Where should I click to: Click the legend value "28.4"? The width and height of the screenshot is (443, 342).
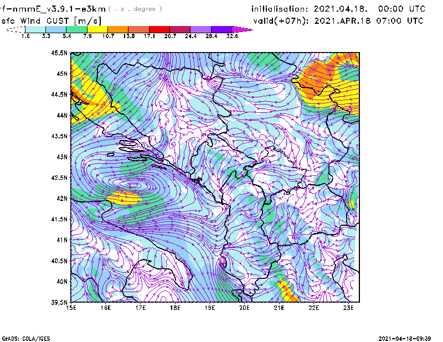(212, 36)
